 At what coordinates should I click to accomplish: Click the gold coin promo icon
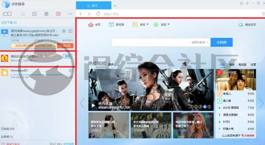tap(5, 58)
